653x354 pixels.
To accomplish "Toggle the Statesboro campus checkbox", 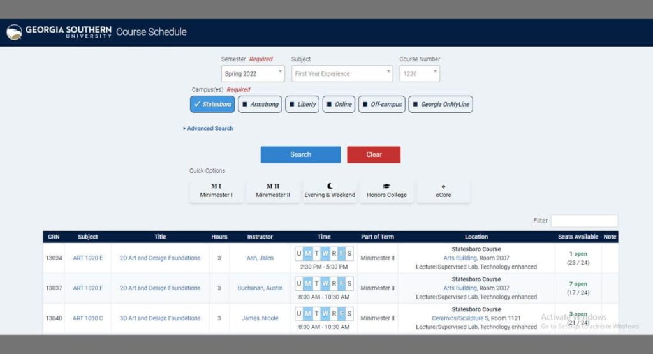I will pos(212,104).
